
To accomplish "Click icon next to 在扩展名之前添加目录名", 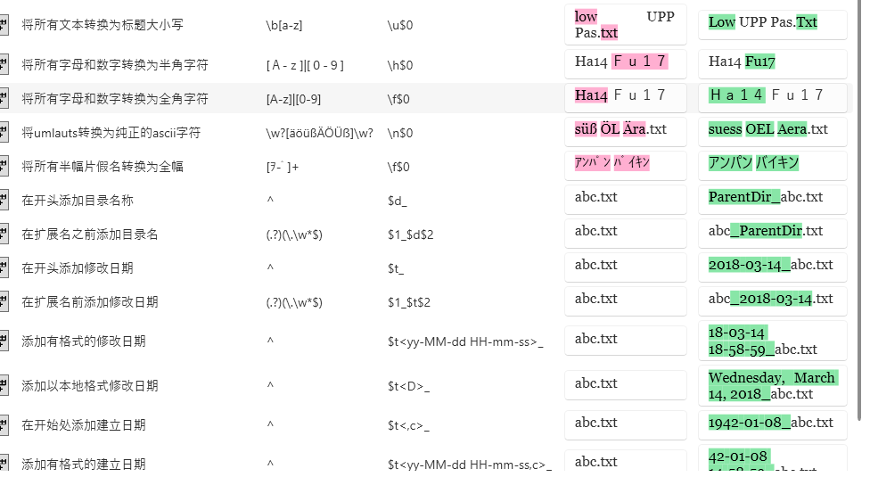I will click(4, 234).
